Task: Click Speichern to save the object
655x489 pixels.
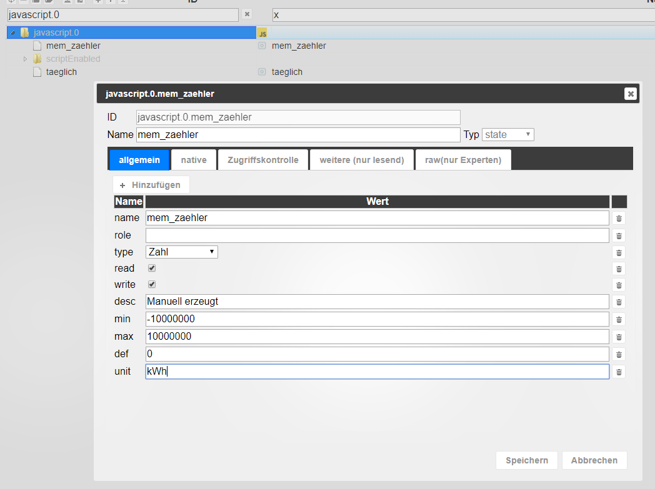Action: pyautogui.click(x=527, y=460)
